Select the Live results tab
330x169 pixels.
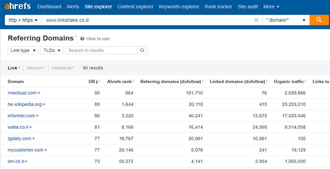[12, 68]
